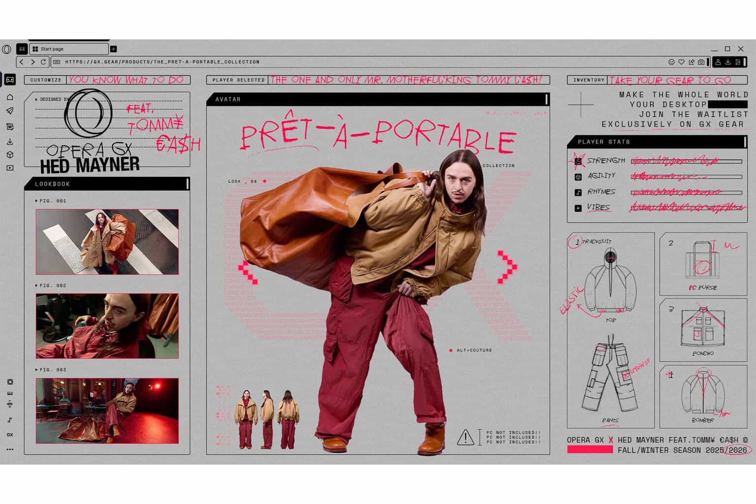756x504 pixels.
Task: Click the PLAYER SELECTED label
Action: click(x=238, y=80)
